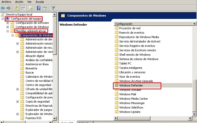This screenshot has height=123, width=197.
Task: Select Plantillas administrativas in the tree
Action: tap(31, 31)
